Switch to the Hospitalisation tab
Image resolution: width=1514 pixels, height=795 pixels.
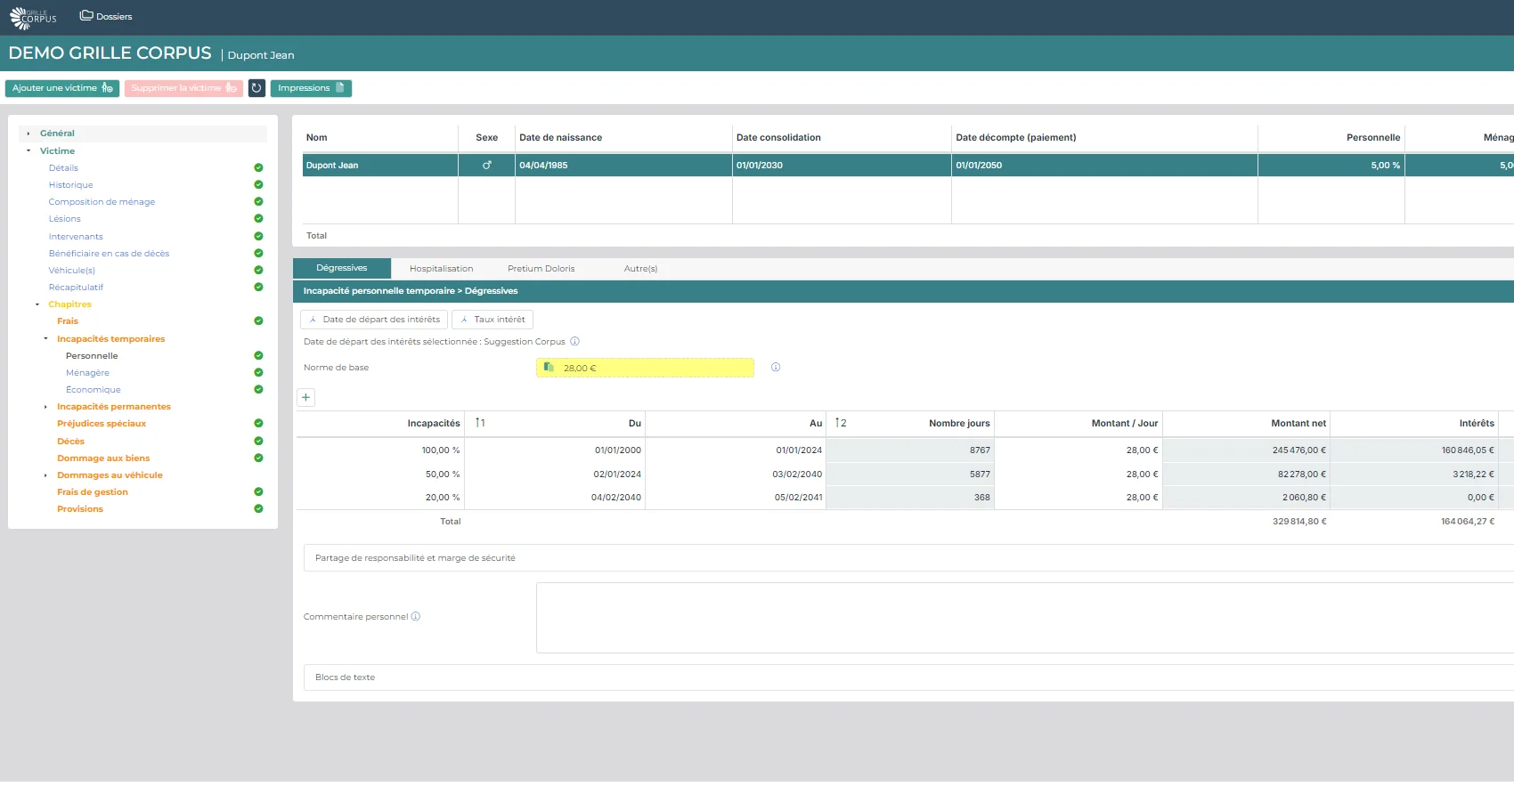[x=441, y=269]
